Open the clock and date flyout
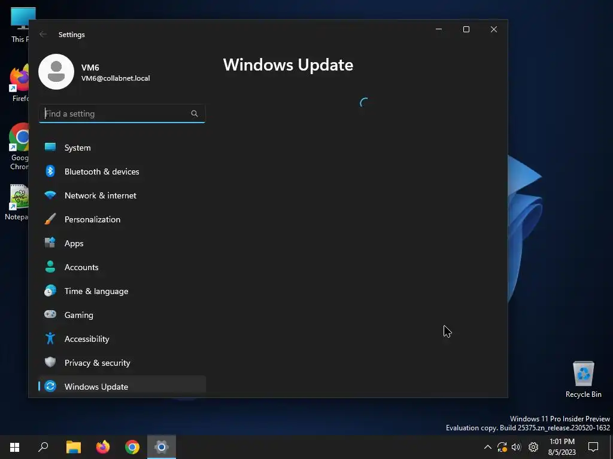This screenshot has width=613, height=459. 562,447
